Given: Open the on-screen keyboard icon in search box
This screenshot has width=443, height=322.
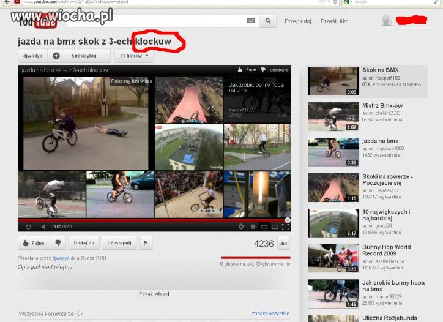Looking at the screenshot, I should [251, 21].
